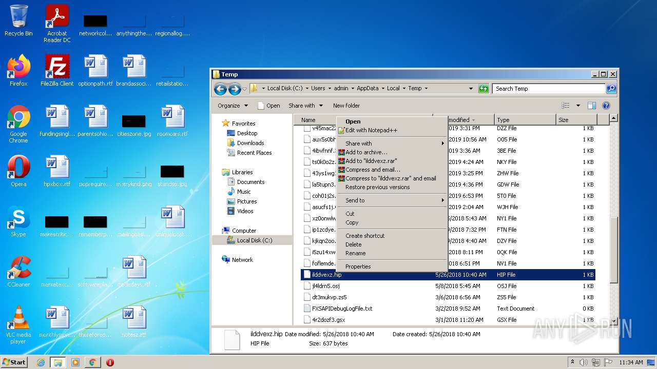Select FXSAPIDebugLogFile.txt file row
Viewport: 657px width, 369px height.
click(x=448, y=309)
